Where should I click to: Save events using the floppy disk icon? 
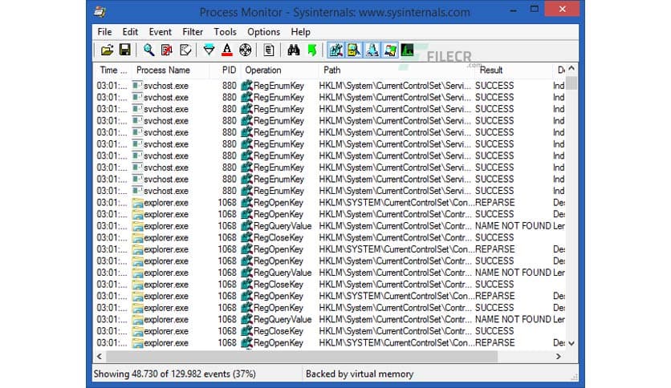pyautogui.click(x=125, y=50)
